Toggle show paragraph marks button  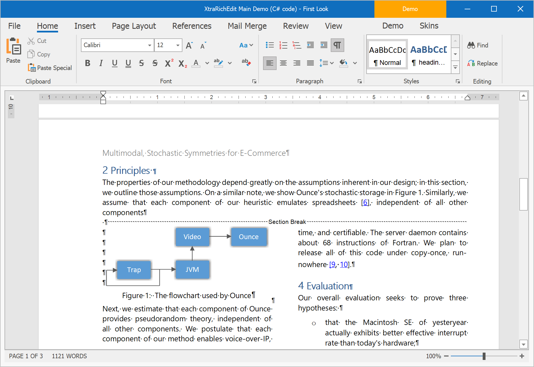337,45
